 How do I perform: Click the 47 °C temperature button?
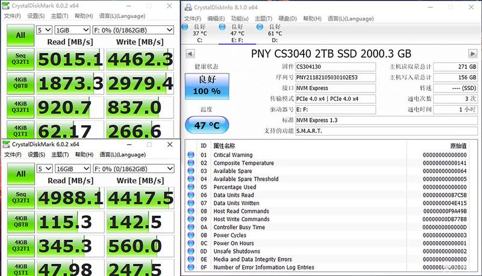coord(207,125)
